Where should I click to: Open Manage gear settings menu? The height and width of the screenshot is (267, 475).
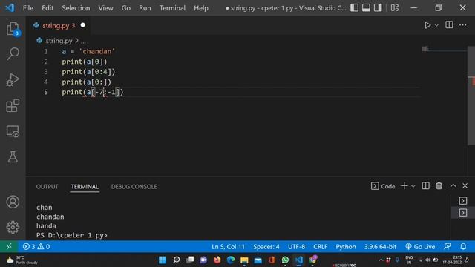(13, 227)
